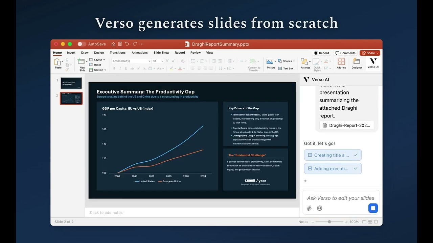Viewport: 433px width, 243px height.
Task: Insert a Text Box
Action: [x=286, y=69]
